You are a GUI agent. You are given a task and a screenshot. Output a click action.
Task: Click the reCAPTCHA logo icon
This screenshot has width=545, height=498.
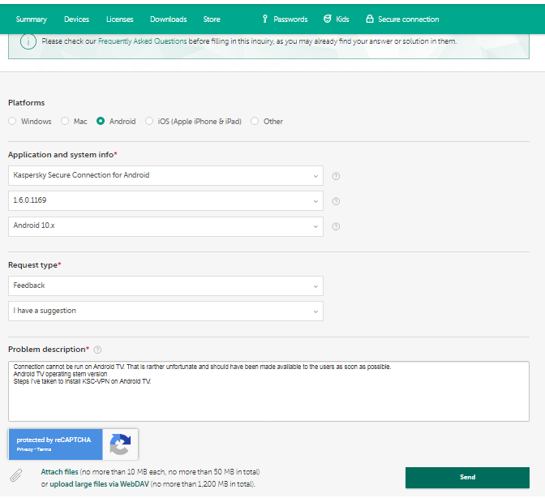coord(120,444)
